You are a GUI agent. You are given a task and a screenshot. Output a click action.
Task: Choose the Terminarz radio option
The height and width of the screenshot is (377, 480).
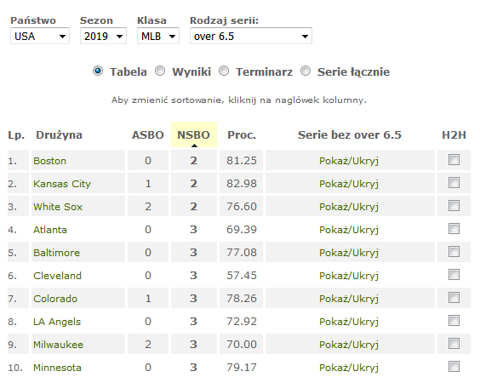coord(224,71)
